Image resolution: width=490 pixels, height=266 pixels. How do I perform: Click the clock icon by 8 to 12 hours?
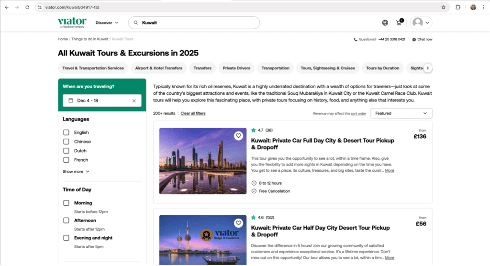(x=254, y=183)
